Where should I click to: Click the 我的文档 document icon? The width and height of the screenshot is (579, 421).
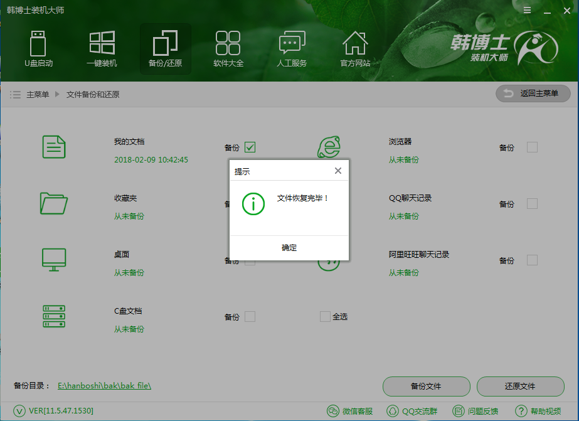pyautogui.click(x=53, y=147)
